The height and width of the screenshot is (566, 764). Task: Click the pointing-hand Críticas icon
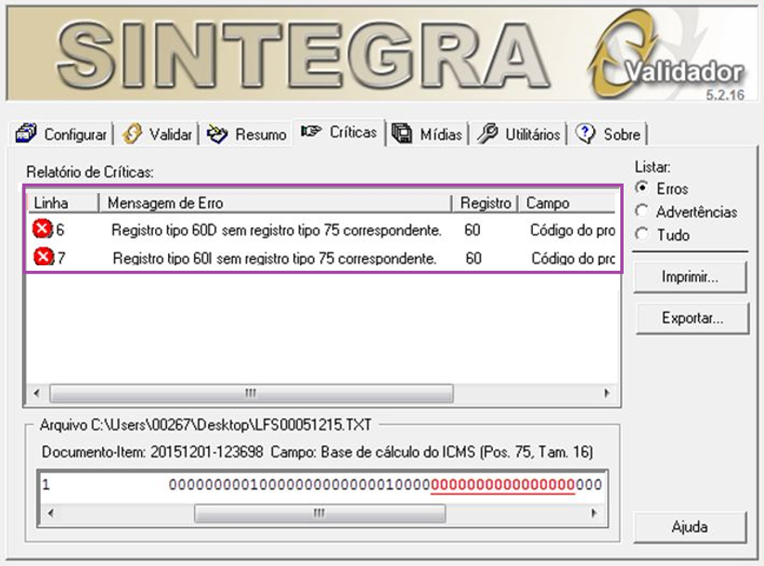(x=311, y=131)
